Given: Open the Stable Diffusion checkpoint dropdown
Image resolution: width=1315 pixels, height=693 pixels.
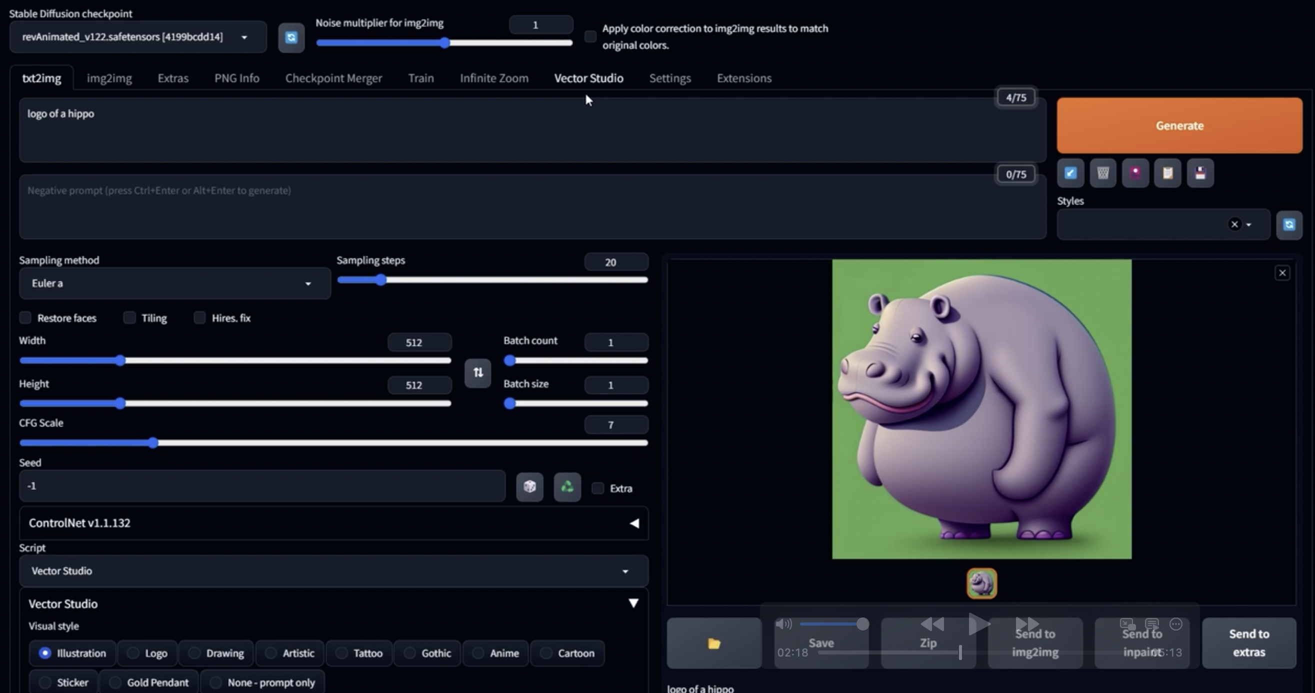Looking at the screenshot, I should [x=137, y=36].
